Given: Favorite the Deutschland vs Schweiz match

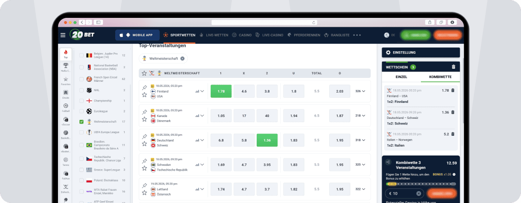Looking at the screenshot, I should (144, 143).
